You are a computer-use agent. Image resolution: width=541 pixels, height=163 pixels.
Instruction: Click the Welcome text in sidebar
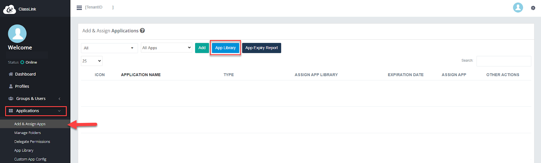click(x=20, y=47)
